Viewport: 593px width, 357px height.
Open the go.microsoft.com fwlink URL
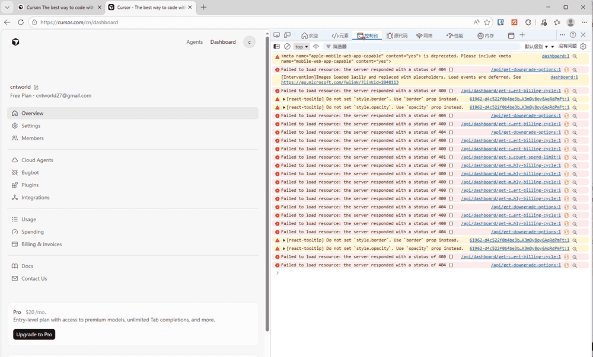pyautogui.click(x=339, y=82)
